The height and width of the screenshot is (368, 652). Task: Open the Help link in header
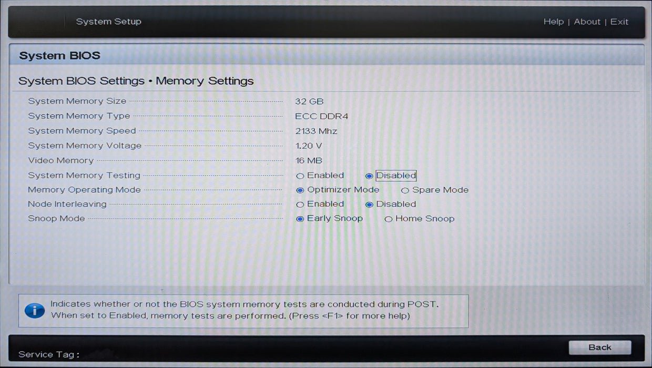pyautogui.click(x=553, y=22)
